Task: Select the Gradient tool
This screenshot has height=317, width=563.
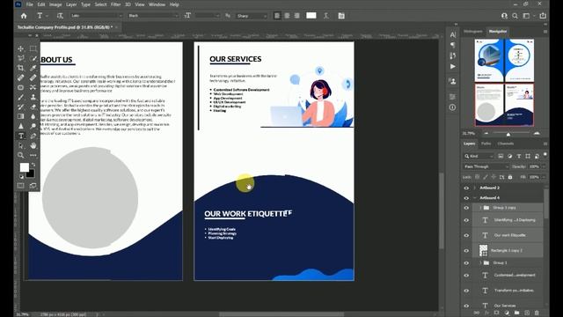Action: click(x=21, y=116)
